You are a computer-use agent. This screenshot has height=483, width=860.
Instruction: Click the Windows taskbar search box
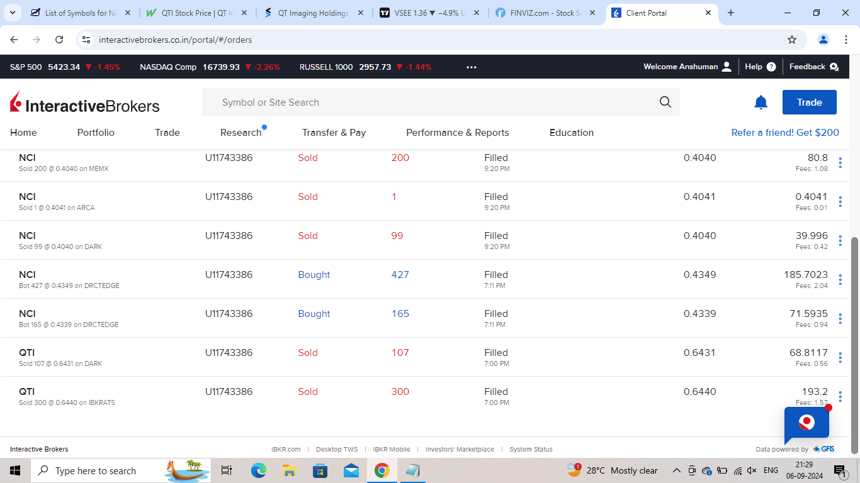pyautogui.click(x=121, y=470)
